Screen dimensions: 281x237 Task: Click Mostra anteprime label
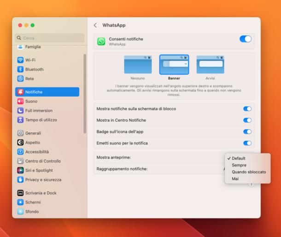tap(114, 157)
